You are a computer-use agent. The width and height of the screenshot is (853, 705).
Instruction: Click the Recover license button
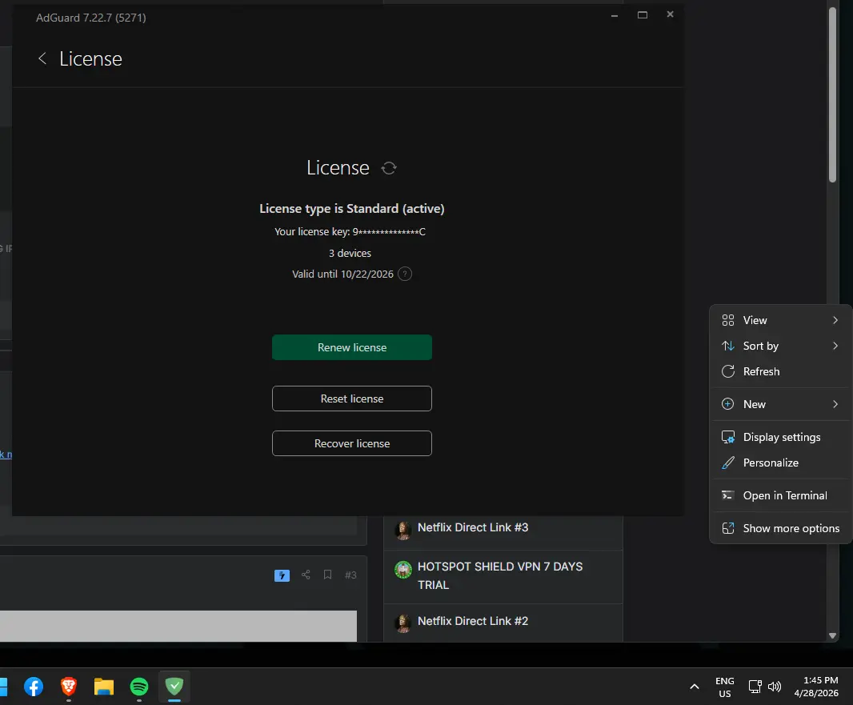352,443
